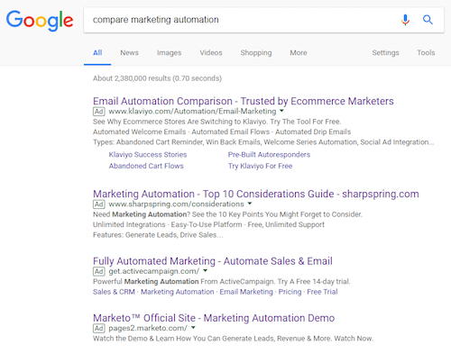Click 'Powerful Marketing Automation From ActiveCampaign' description
451x354 pixels.
point(222,282)
